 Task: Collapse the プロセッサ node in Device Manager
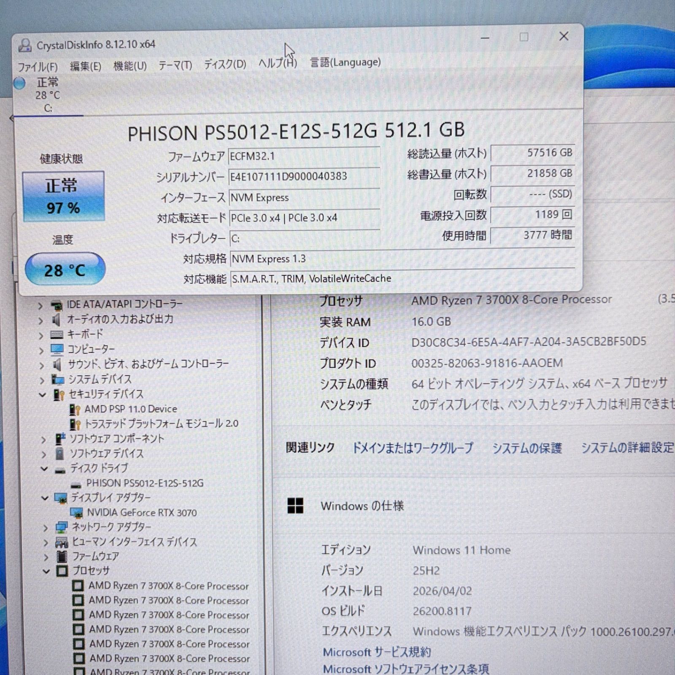click(46, 572)
